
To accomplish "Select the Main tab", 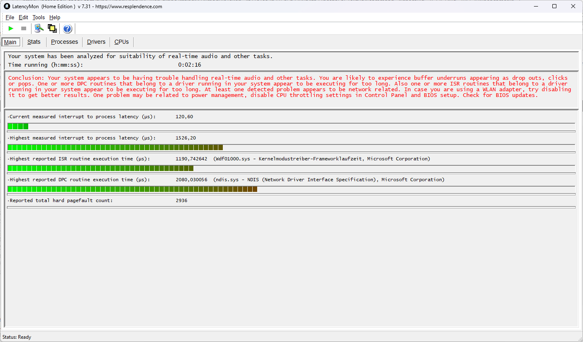I will pyautogui.click(x=10, y=42).
